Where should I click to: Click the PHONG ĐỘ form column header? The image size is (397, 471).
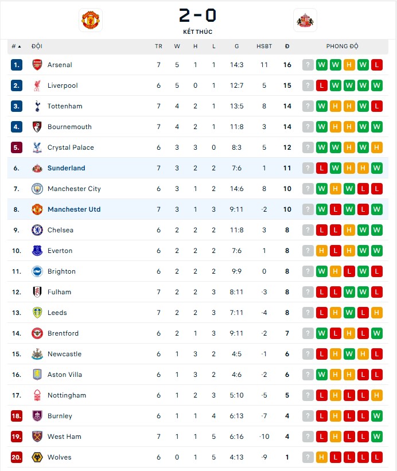tap(342, 46)
